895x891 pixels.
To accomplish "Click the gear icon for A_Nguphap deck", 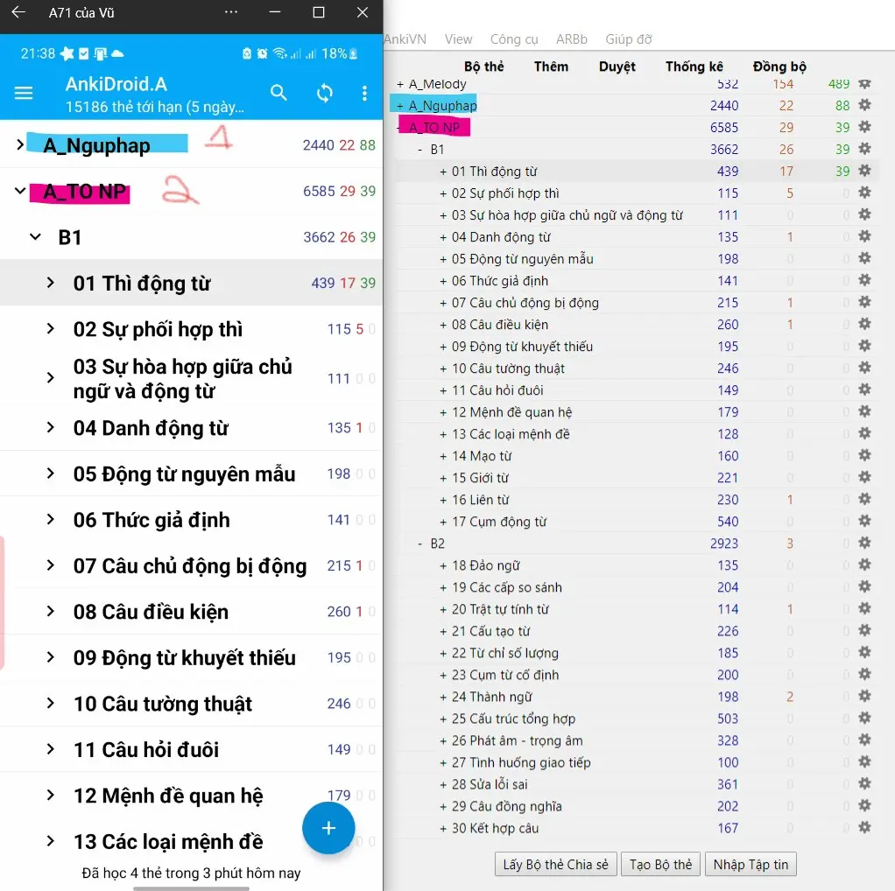I will (x=864, y=106).
